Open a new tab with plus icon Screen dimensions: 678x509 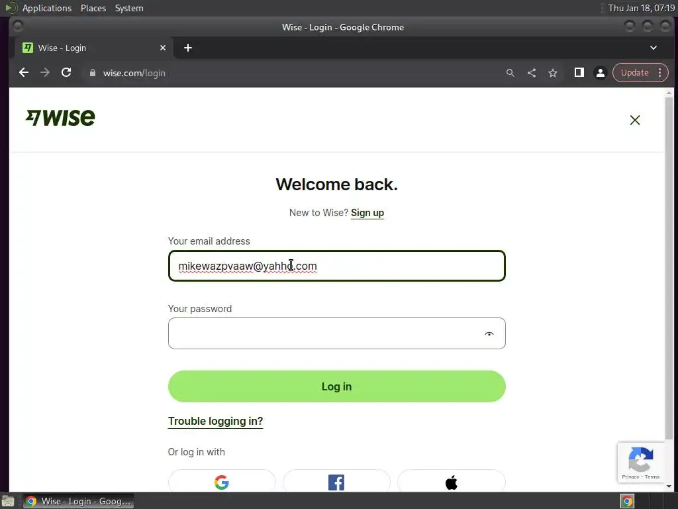pos(187,48)
